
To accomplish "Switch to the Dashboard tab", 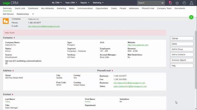I will click(x=33, y=8).
